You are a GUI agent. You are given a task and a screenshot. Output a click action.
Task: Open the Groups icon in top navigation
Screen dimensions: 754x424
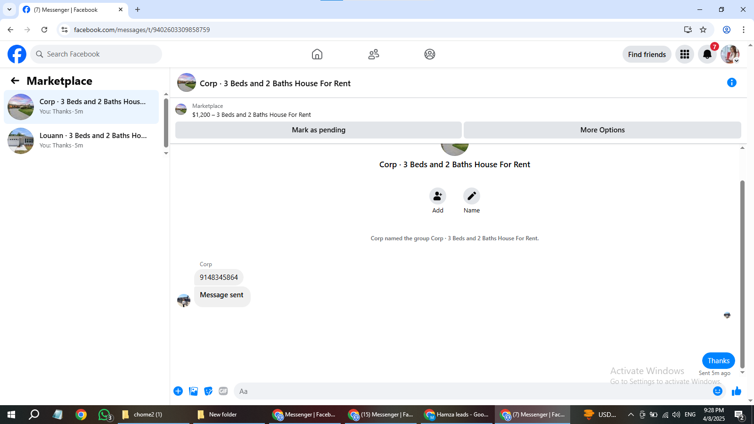tap(430, 54)
